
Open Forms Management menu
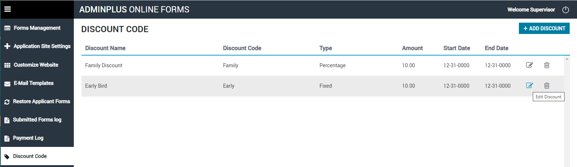tap(37, 28)
